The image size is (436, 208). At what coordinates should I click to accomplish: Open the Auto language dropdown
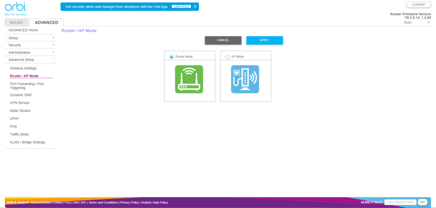pos(417,22)
